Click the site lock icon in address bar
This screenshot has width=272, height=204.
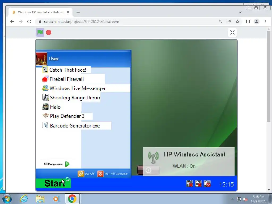click(40, 22)
